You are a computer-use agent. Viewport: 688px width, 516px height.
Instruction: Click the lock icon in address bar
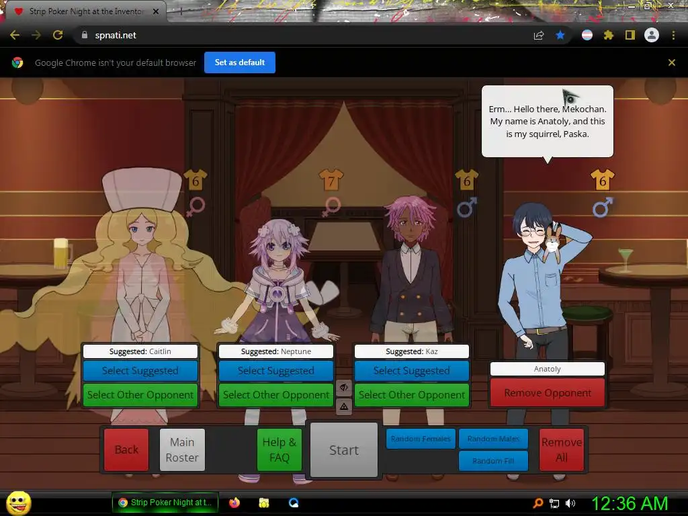pos(84,35)
